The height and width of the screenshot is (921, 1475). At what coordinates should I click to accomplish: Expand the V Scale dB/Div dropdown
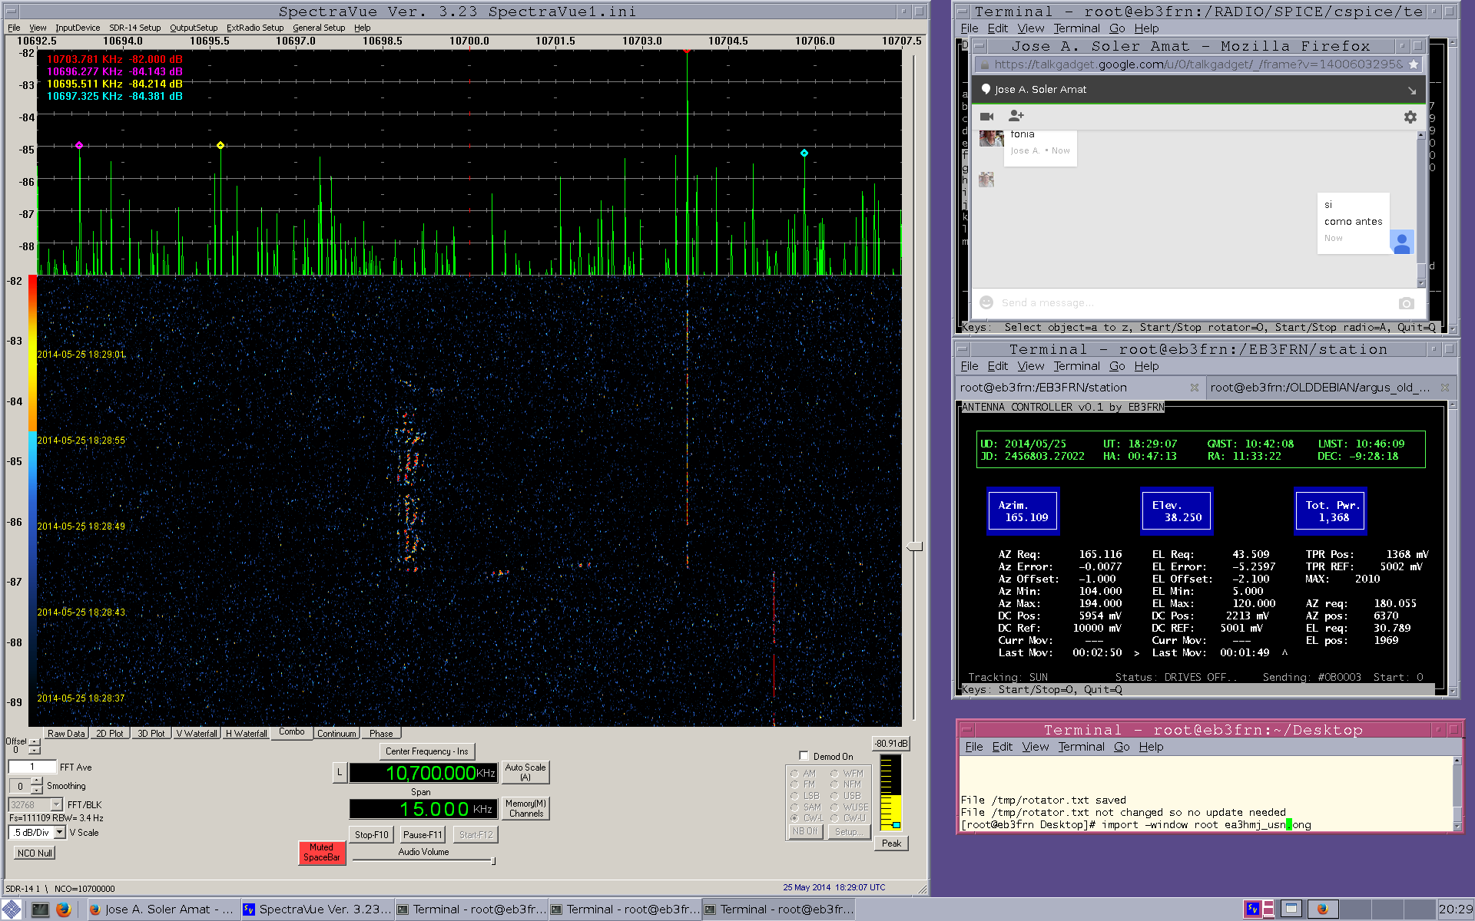click(x=59, y=833)
